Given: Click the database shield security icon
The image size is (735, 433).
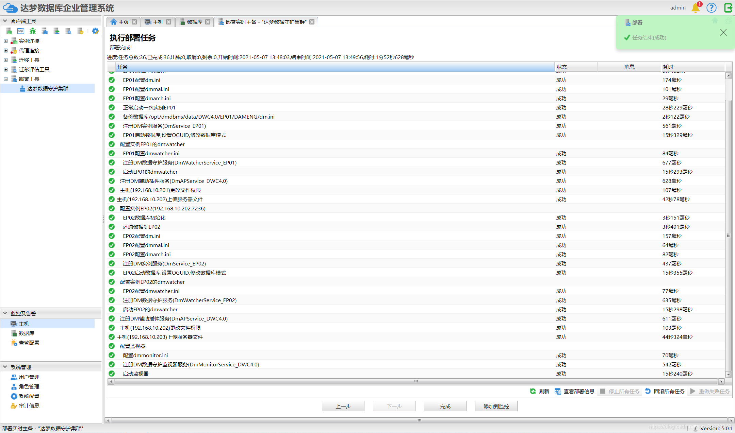Looking at the screenshot, I should pos(80,31).
